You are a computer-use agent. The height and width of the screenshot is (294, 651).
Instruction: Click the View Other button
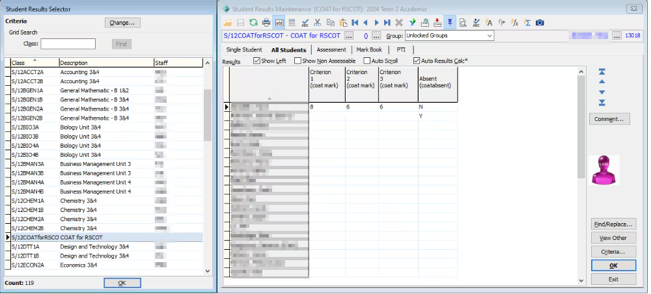tap(614, 238)
